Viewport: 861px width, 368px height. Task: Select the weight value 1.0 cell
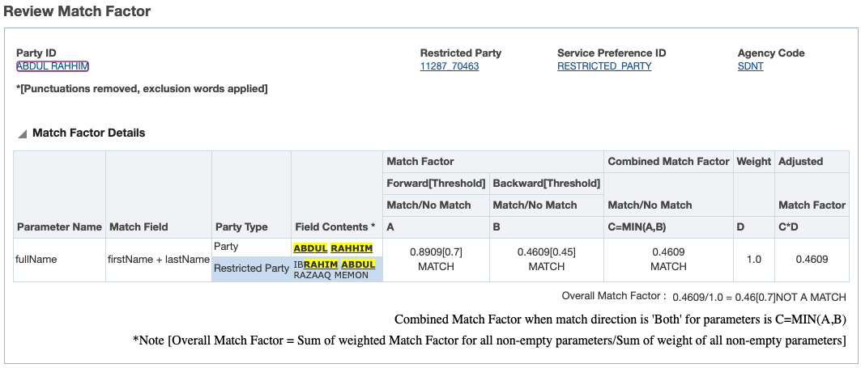point(753,260)
